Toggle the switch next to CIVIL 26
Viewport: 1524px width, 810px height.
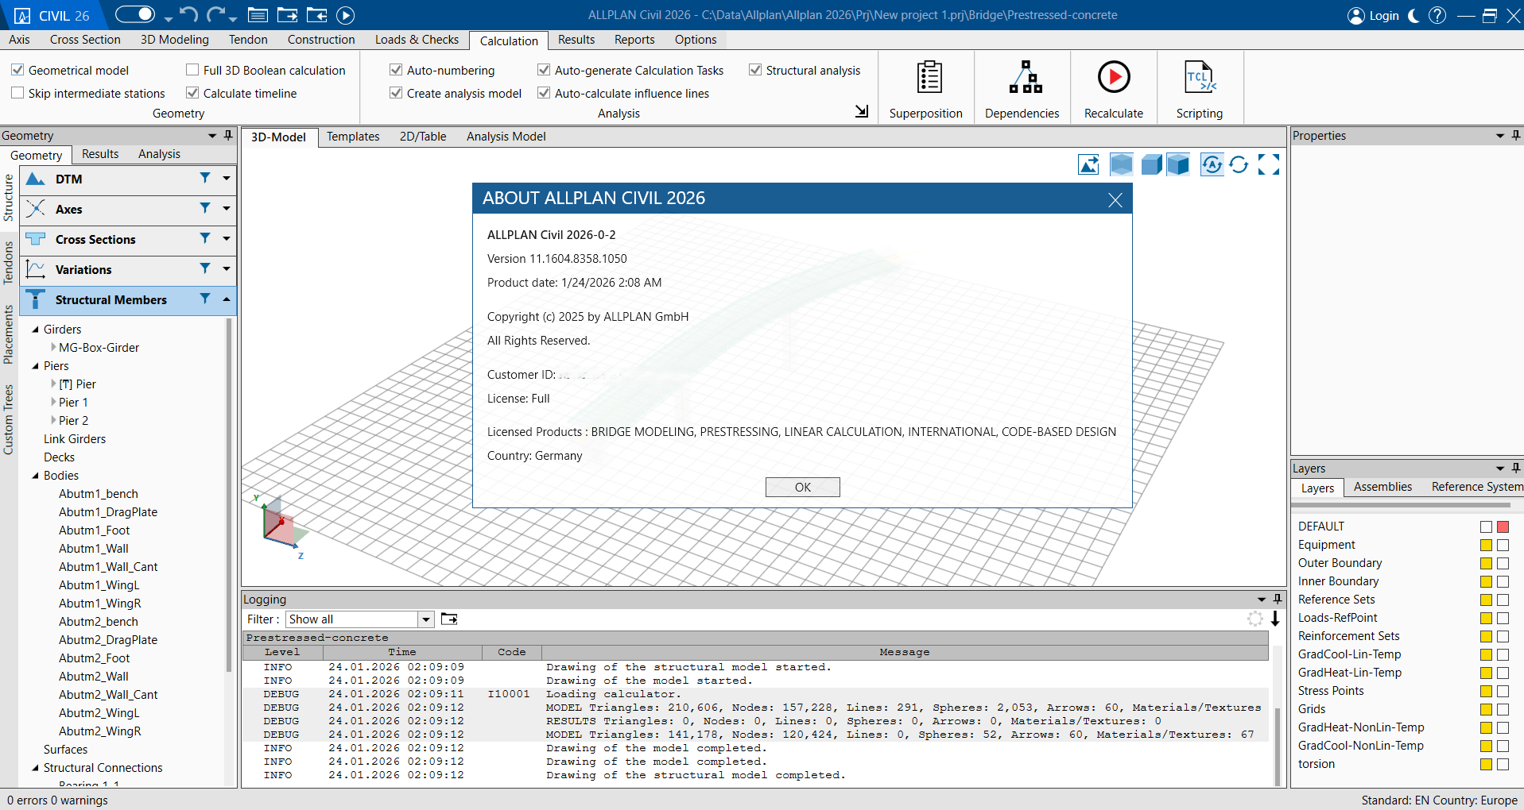(x=135, y=14)
